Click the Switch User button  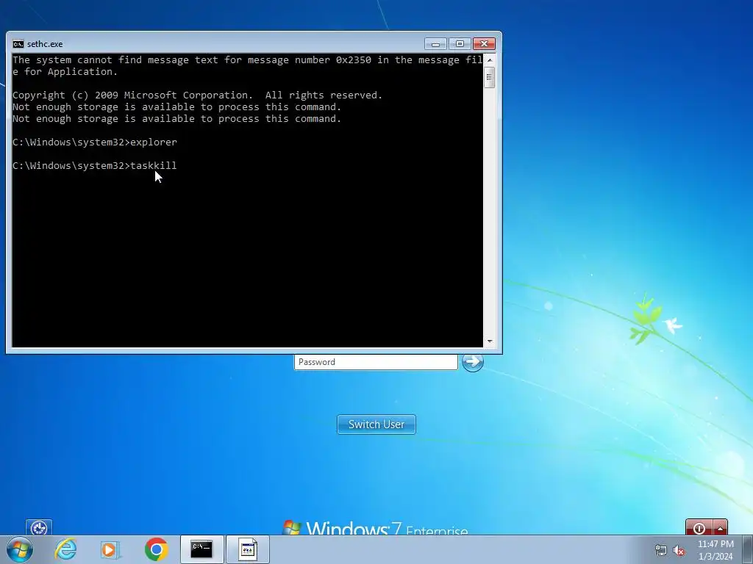(376, 424)
